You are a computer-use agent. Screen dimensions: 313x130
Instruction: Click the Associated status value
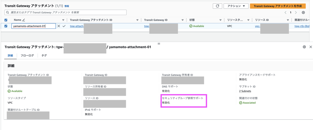coord(247,103)
